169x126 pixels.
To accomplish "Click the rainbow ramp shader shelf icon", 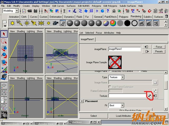I will pyautogui.click(x=113, y=23).
